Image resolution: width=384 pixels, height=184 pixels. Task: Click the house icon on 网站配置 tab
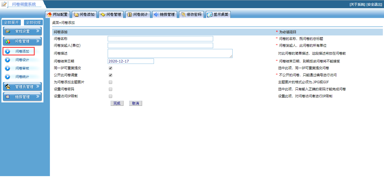click(49, 15)
